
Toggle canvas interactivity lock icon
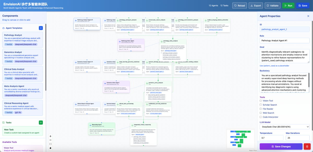point(50,148)
